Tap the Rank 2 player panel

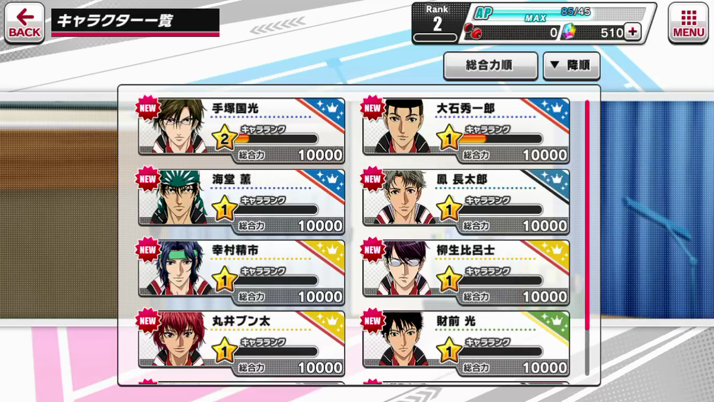pyautogui.click(x=434, y=23)
